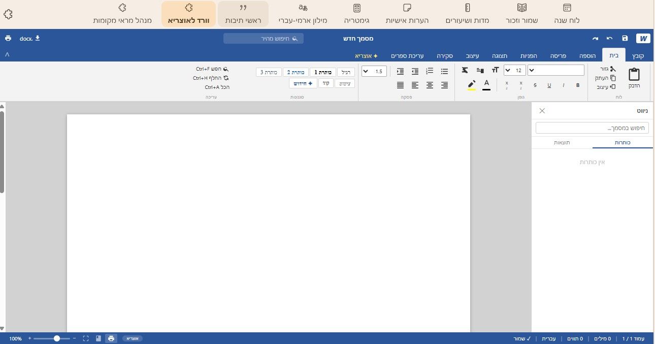Image resolution: width=655 pixels, height=344 pixels.
Task: Open the font color A swatch
Action: coord(486,85)
